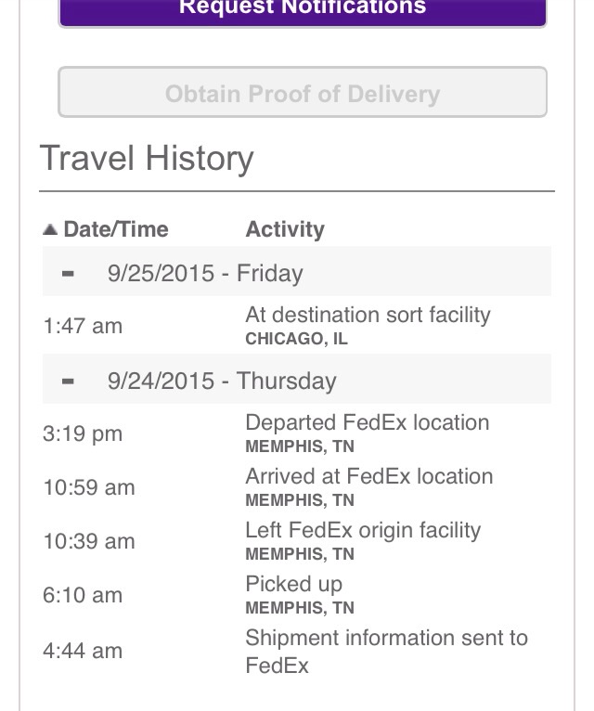Select the Picked up activity entry
Screen dimensions: 594x711
point(294,585)
